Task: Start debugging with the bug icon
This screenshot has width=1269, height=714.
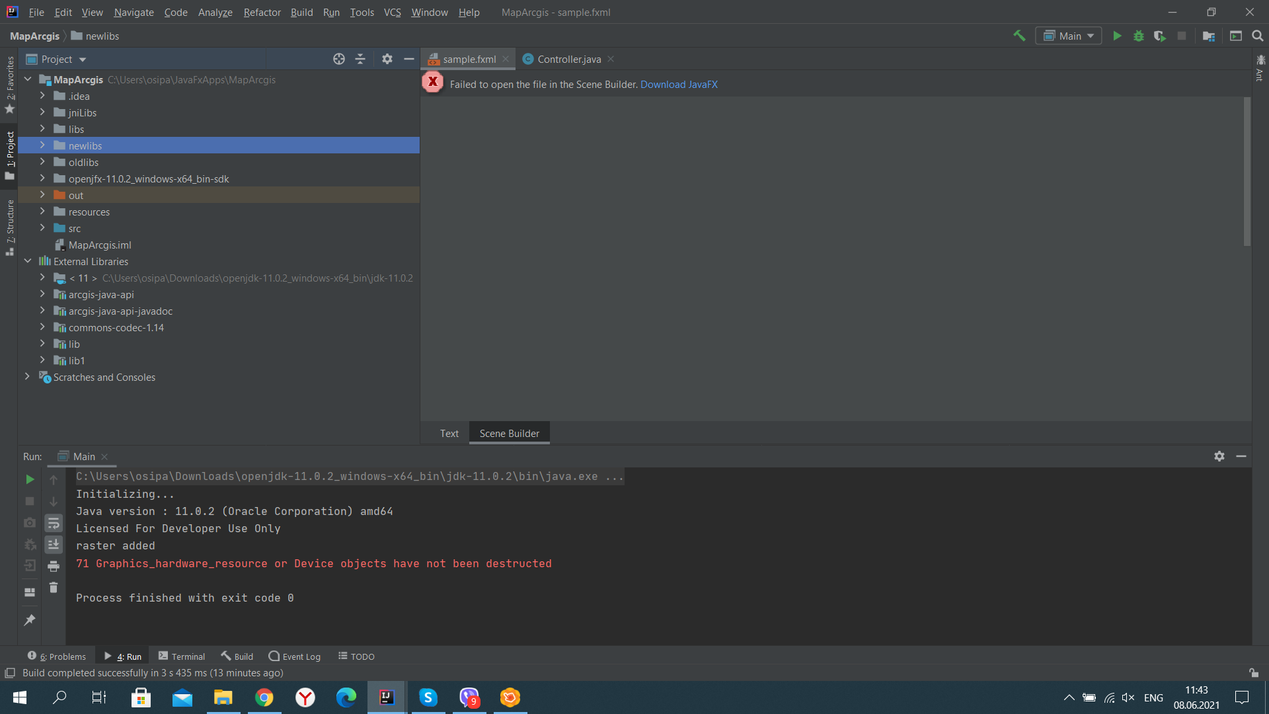Action: pos(1138,36)
